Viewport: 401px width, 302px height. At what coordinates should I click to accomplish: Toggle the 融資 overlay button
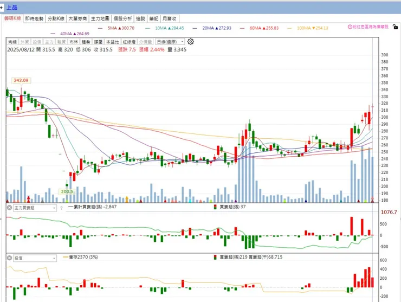click(61, 42)
